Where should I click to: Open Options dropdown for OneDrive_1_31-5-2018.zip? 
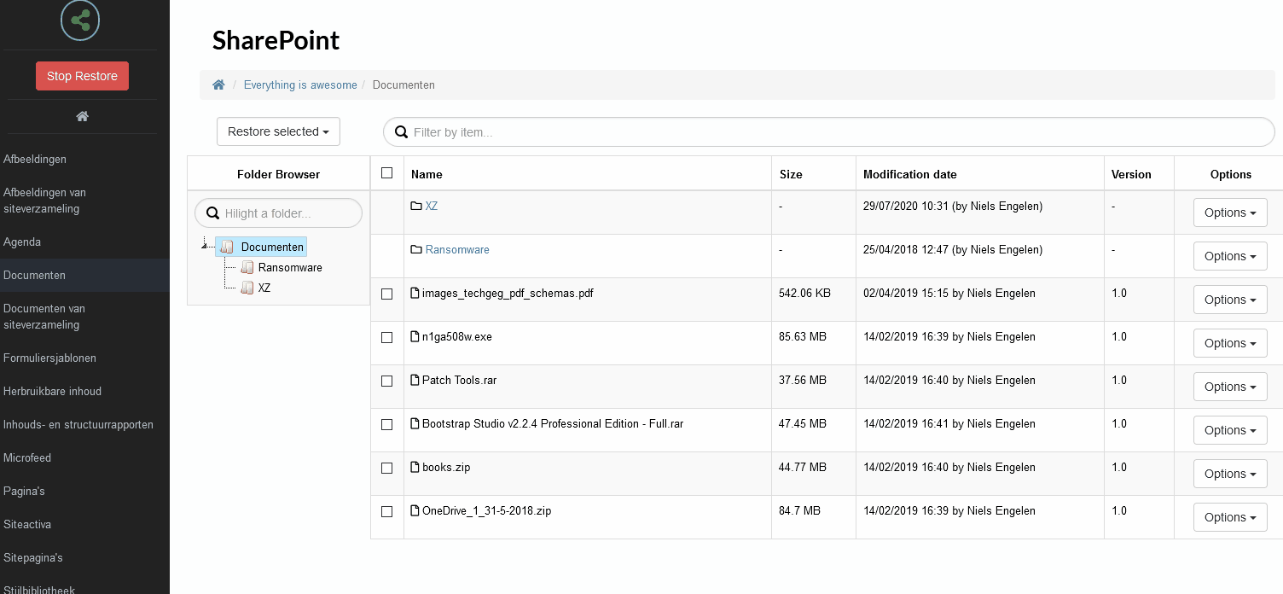1230,517
